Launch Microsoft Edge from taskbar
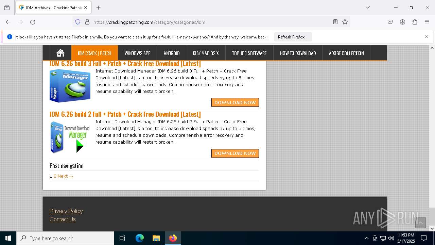The height and width of the screenshot is (245, 435). coord(140,238)
